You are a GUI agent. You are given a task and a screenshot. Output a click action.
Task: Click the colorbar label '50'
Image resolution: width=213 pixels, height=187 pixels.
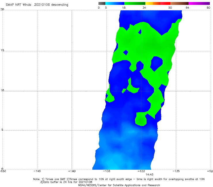tap(170, 7)
